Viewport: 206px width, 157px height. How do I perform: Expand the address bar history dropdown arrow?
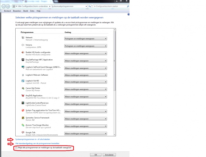point(86,6)
